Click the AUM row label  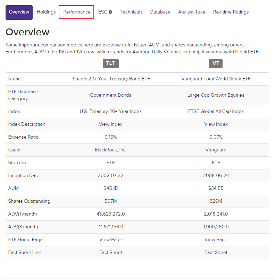pyautogui.click(x=14, y=189)
